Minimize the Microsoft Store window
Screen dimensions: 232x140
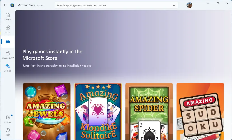point(208,3)
